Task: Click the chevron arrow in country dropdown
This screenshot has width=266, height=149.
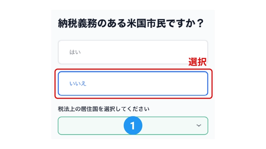Action: tap(199, 125)
